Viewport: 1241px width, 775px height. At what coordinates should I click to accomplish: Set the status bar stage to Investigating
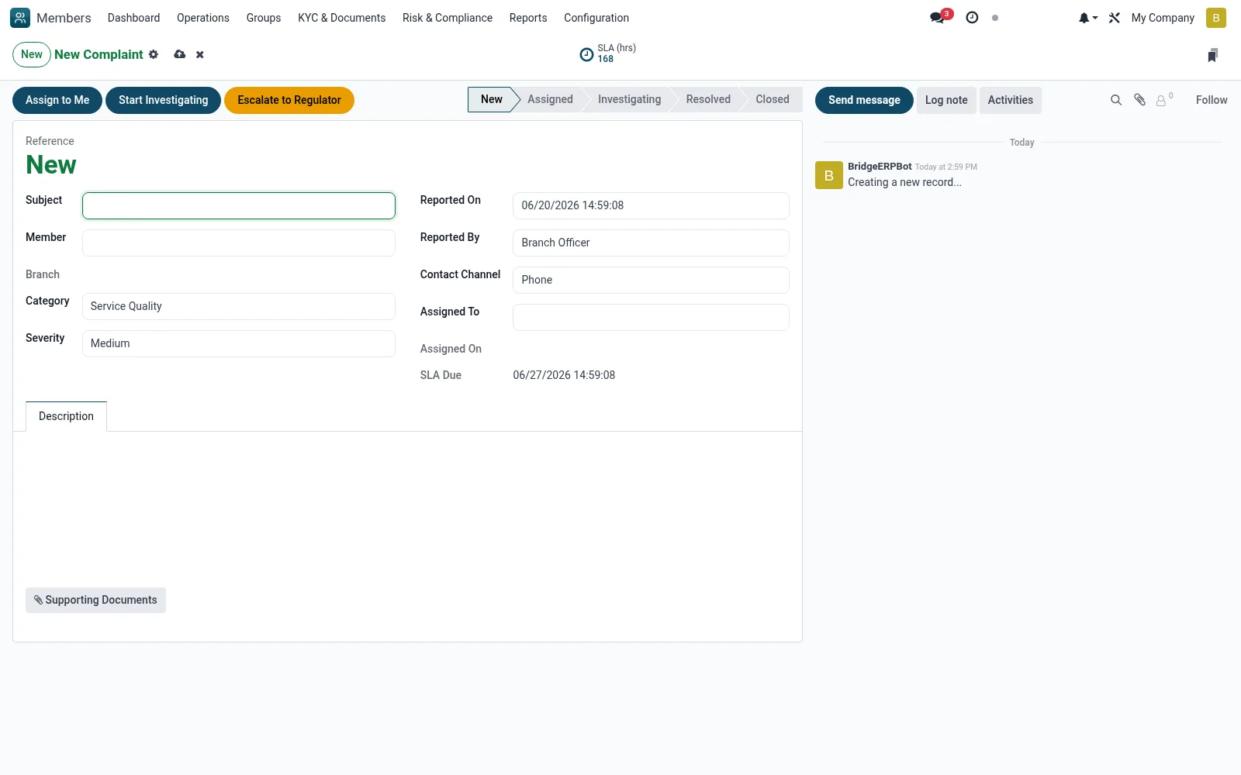pyautogui.click(x=629, y=99)
